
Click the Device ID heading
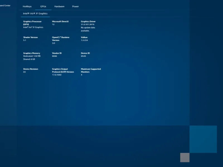(x=85, y=53)
